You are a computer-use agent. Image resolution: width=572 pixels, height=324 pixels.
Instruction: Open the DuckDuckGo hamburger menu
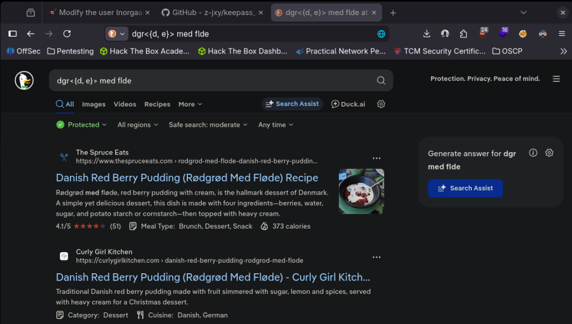[x=556, y=79]
